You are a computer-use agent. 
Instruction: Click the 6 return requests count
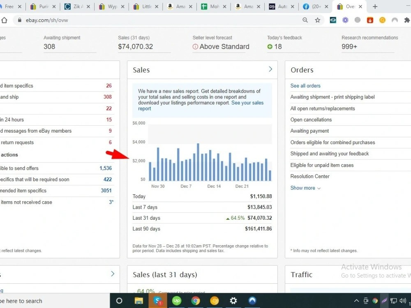(110, 143)
